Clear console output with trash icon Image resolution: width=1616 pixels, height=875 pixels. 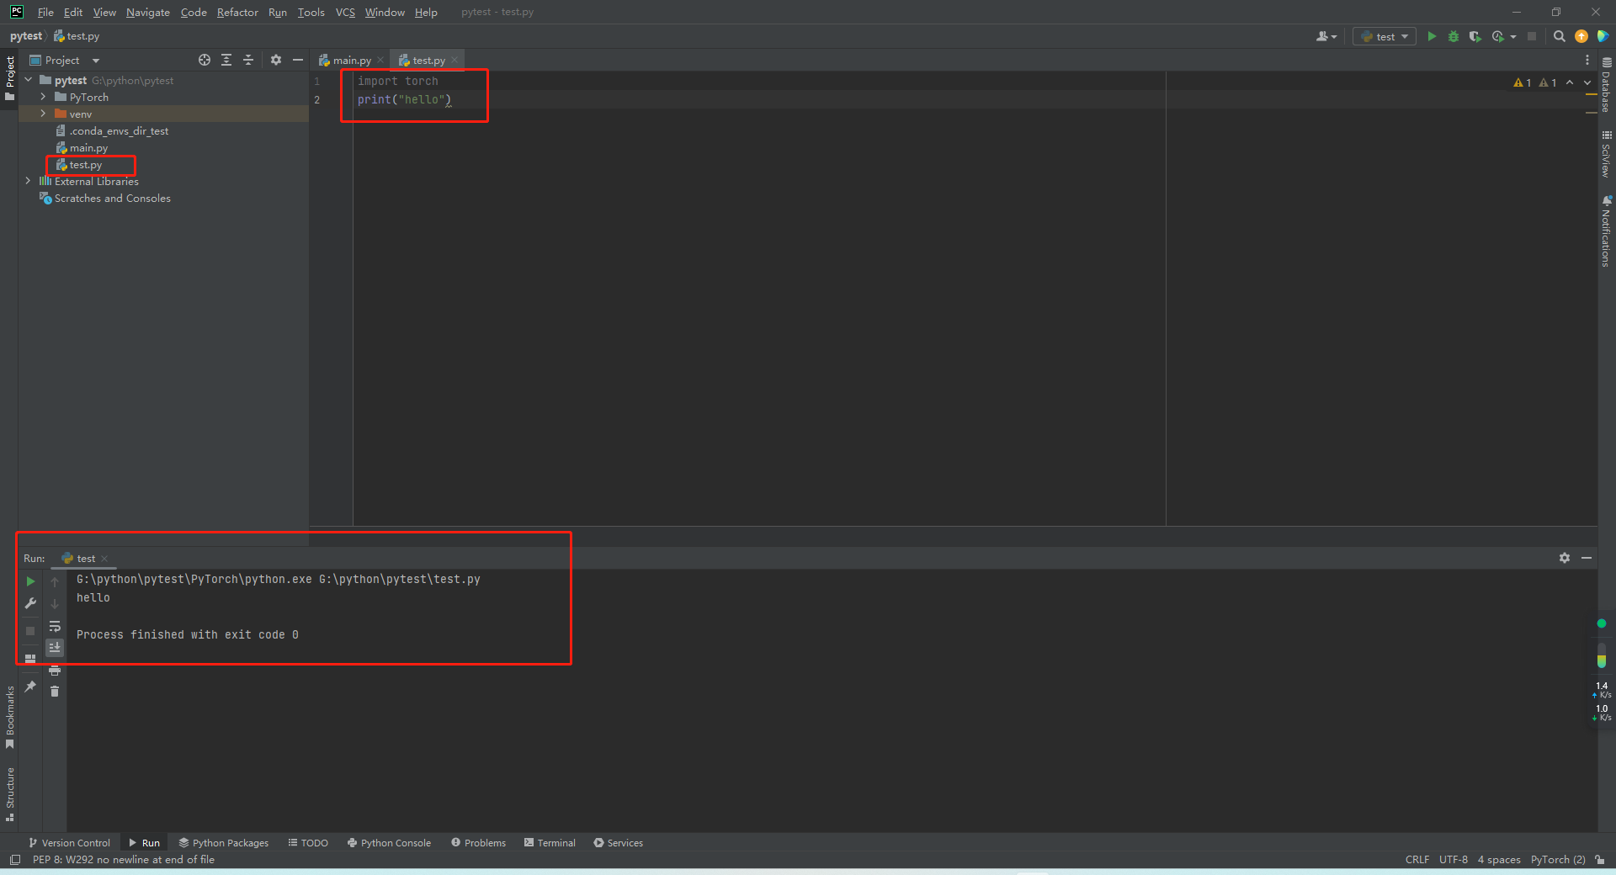tap(55, 691)
